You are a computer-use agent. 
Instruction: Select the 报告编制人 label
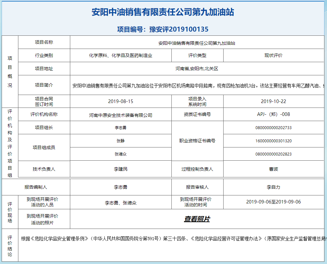36,187
